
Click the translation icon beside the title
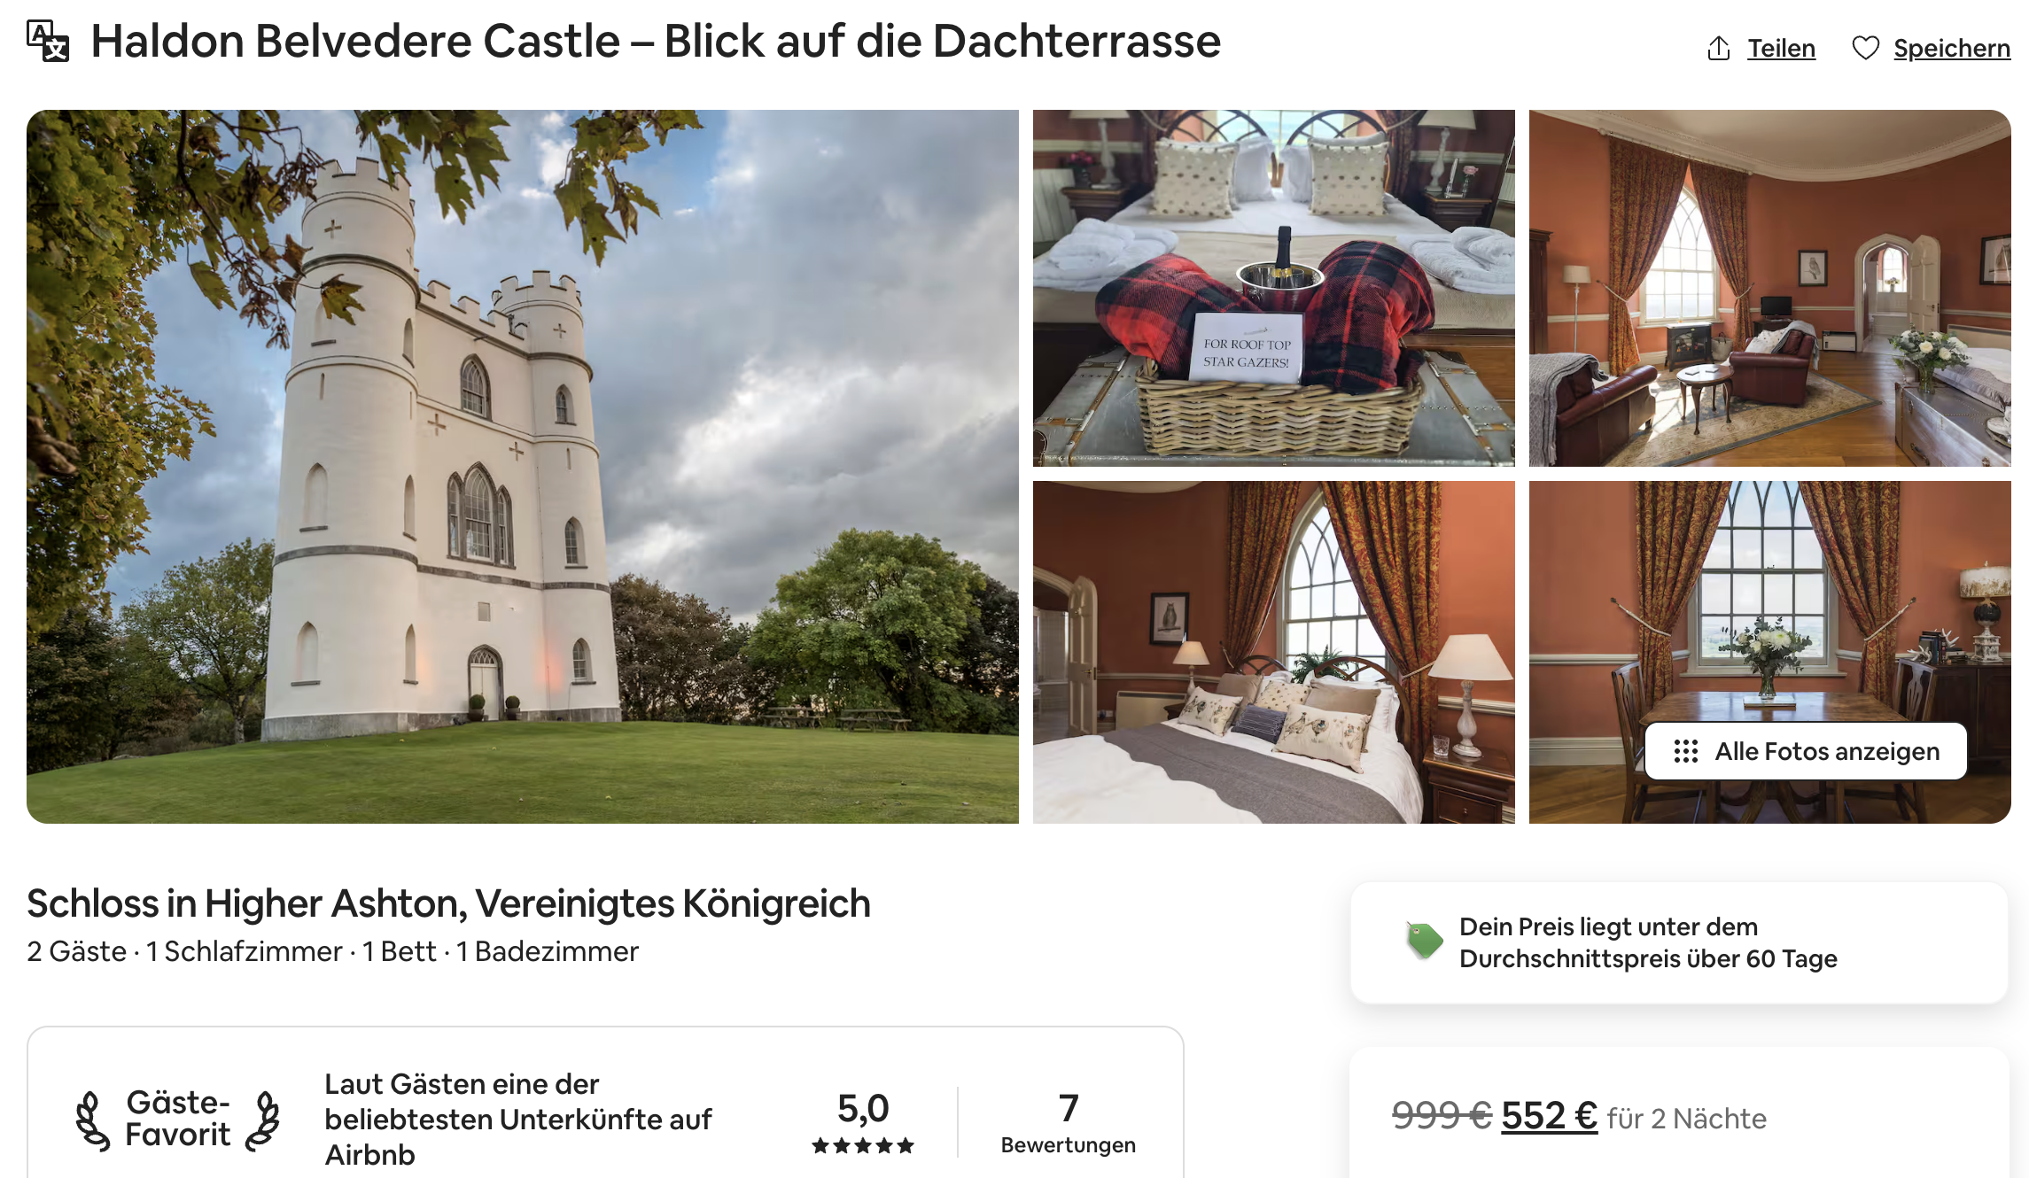coord(48,42)
